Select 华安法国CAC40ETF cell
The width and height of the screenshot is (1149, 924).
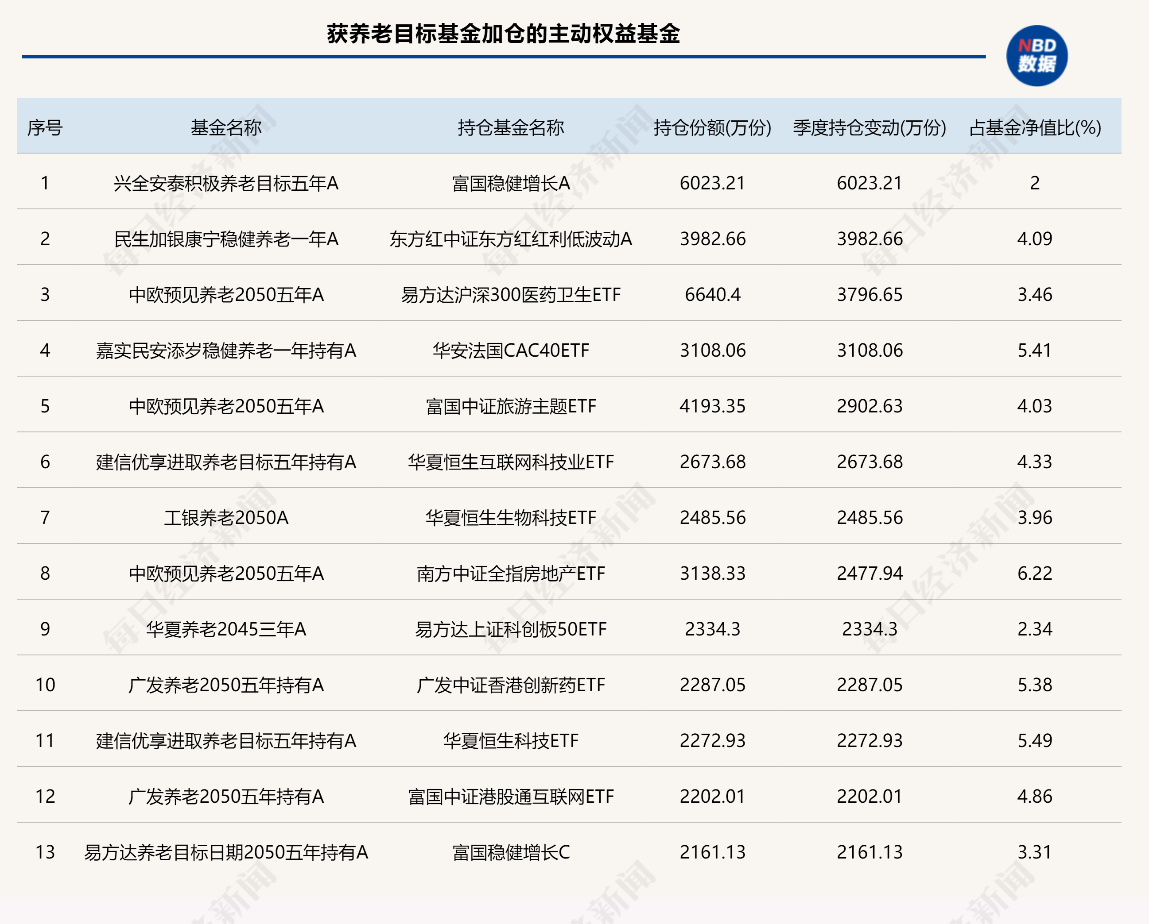pyautogui.click(x=511, y=350)
